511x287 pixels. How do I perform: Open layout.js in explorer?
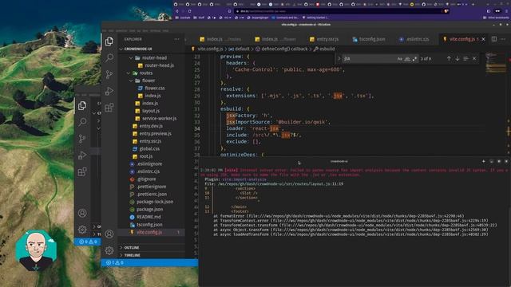click(151, 111)
